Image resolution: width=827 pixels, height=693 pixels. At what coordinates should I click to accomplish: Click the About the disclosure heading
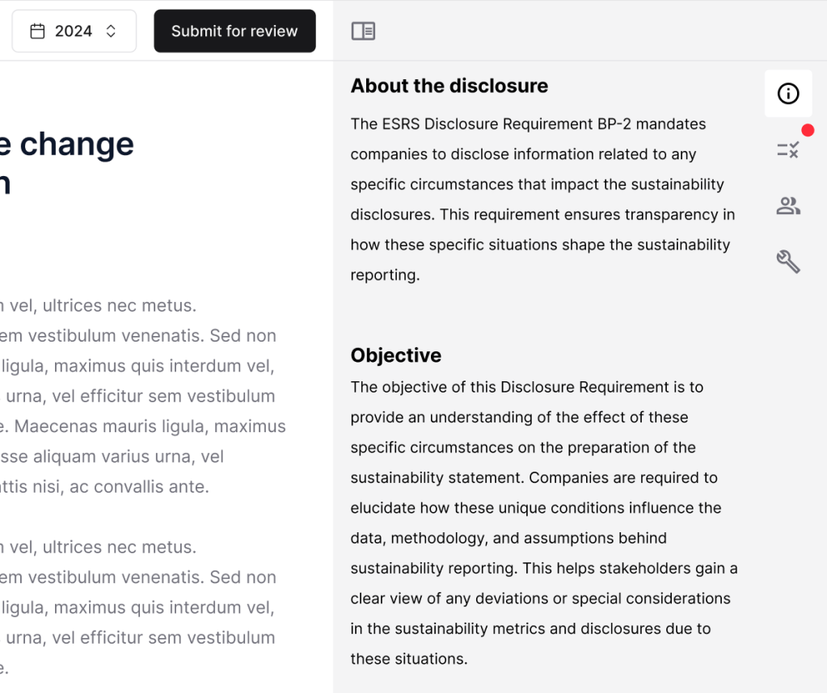[449, 86]
